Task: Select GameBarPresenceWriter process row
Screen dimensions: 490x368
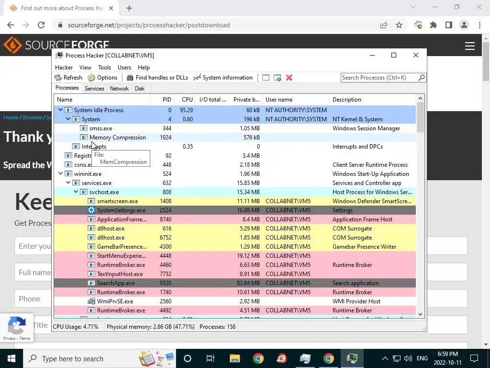Action: coord(234,247)
